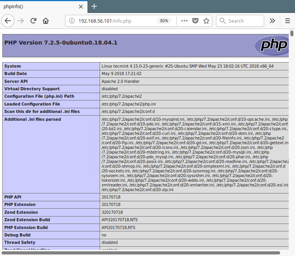This screenshot has width=295, height=256.
Task: Click the Virtual Directory Support label
Action: (32, 89)
